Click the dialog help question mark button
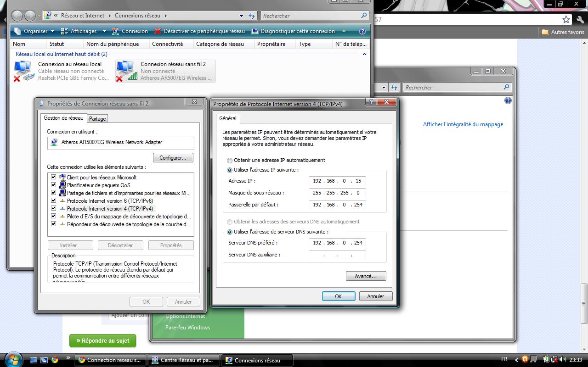The height and width of the screenshot is (367, 588). coord(371,102)
